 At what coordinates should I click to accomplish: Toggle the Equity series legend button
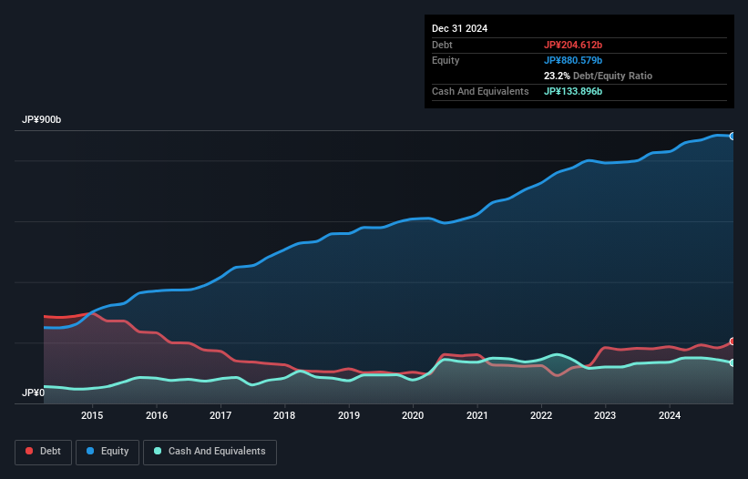pos(108,452)
